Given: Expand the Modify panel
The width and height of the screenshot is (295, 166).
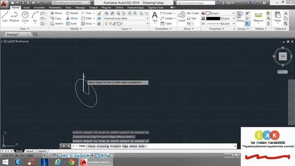Looking at the screenshot, I should point(76,29).
